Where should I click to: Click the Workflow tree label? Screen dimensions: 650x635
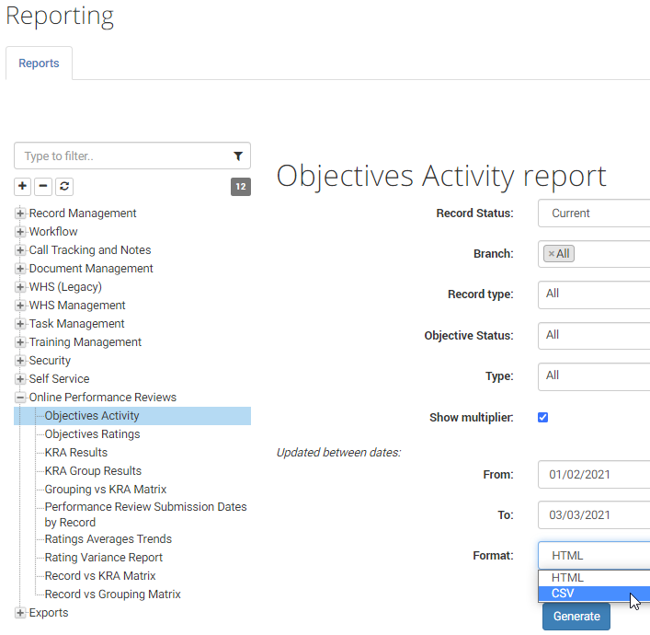click(x=53, y=232)
